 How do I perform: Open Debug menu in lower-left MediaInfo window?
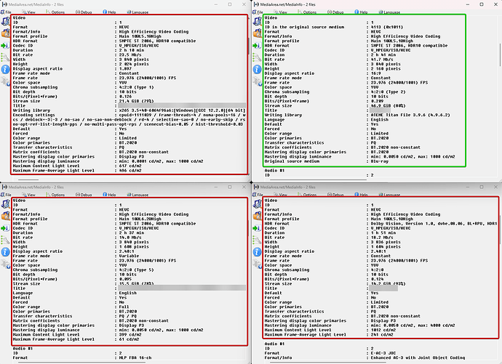84,195
